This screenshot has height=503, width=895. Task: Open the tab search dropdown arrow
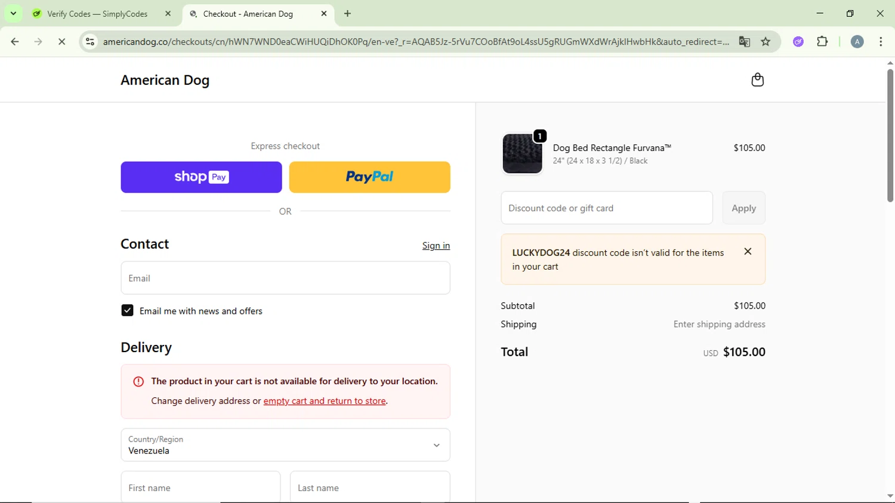coord(13,14)
